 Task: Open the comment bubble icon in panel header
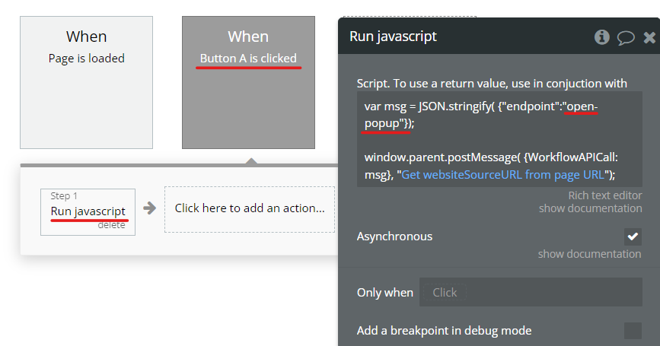[x=626, y=37]
